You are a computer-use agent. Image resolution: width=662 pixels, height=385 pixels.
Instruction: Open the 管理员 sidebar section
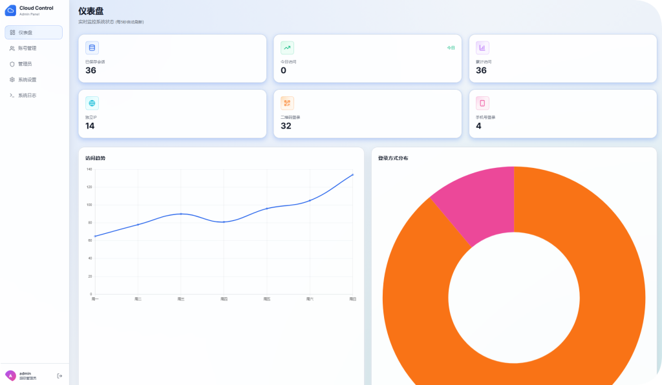(34, 64)
